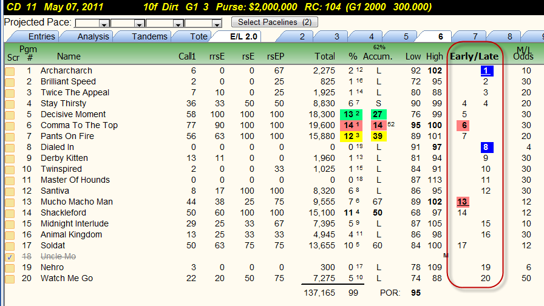Viewport: 544px width, 306px height.
Task: Click the Total value 18,300
Action: pos(322,115)
